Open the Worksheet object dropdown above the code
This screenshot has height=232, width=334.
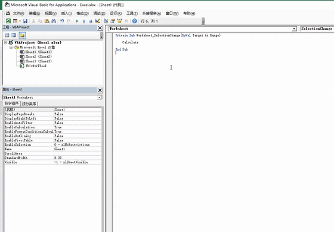pyautogui.click(x=294, y=29)
